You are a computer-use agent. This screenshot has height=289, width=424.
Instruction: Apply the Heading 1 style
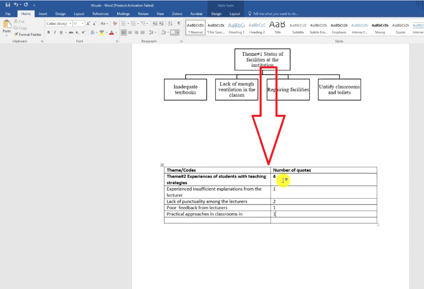[x=236, y=28]
